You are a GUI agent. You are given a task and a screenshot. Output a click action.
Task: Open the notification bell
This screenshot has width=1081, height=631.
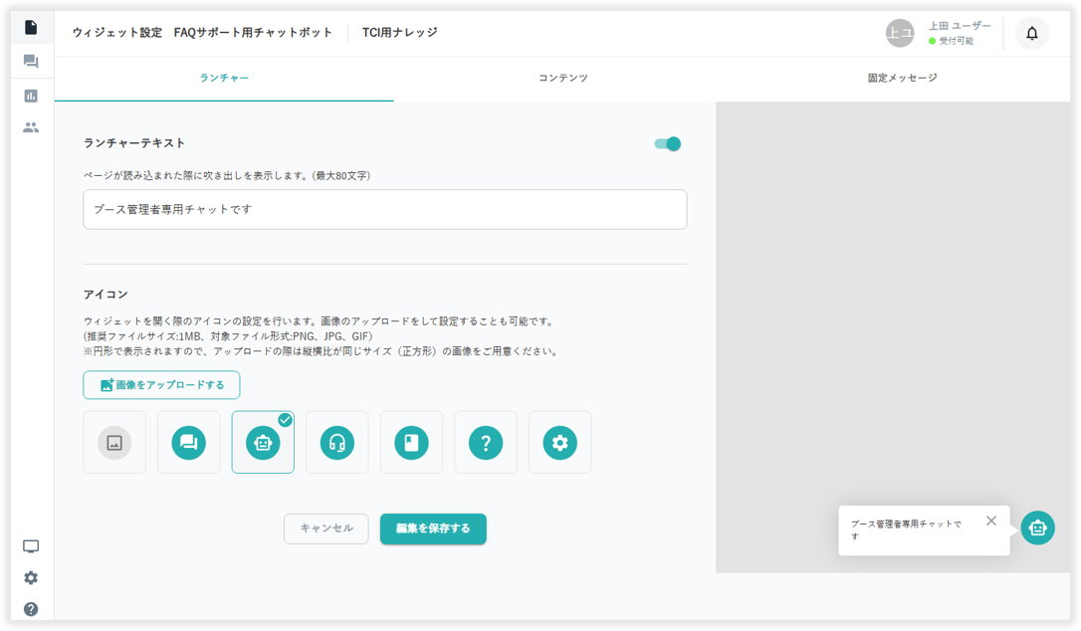pos(1032,33)
